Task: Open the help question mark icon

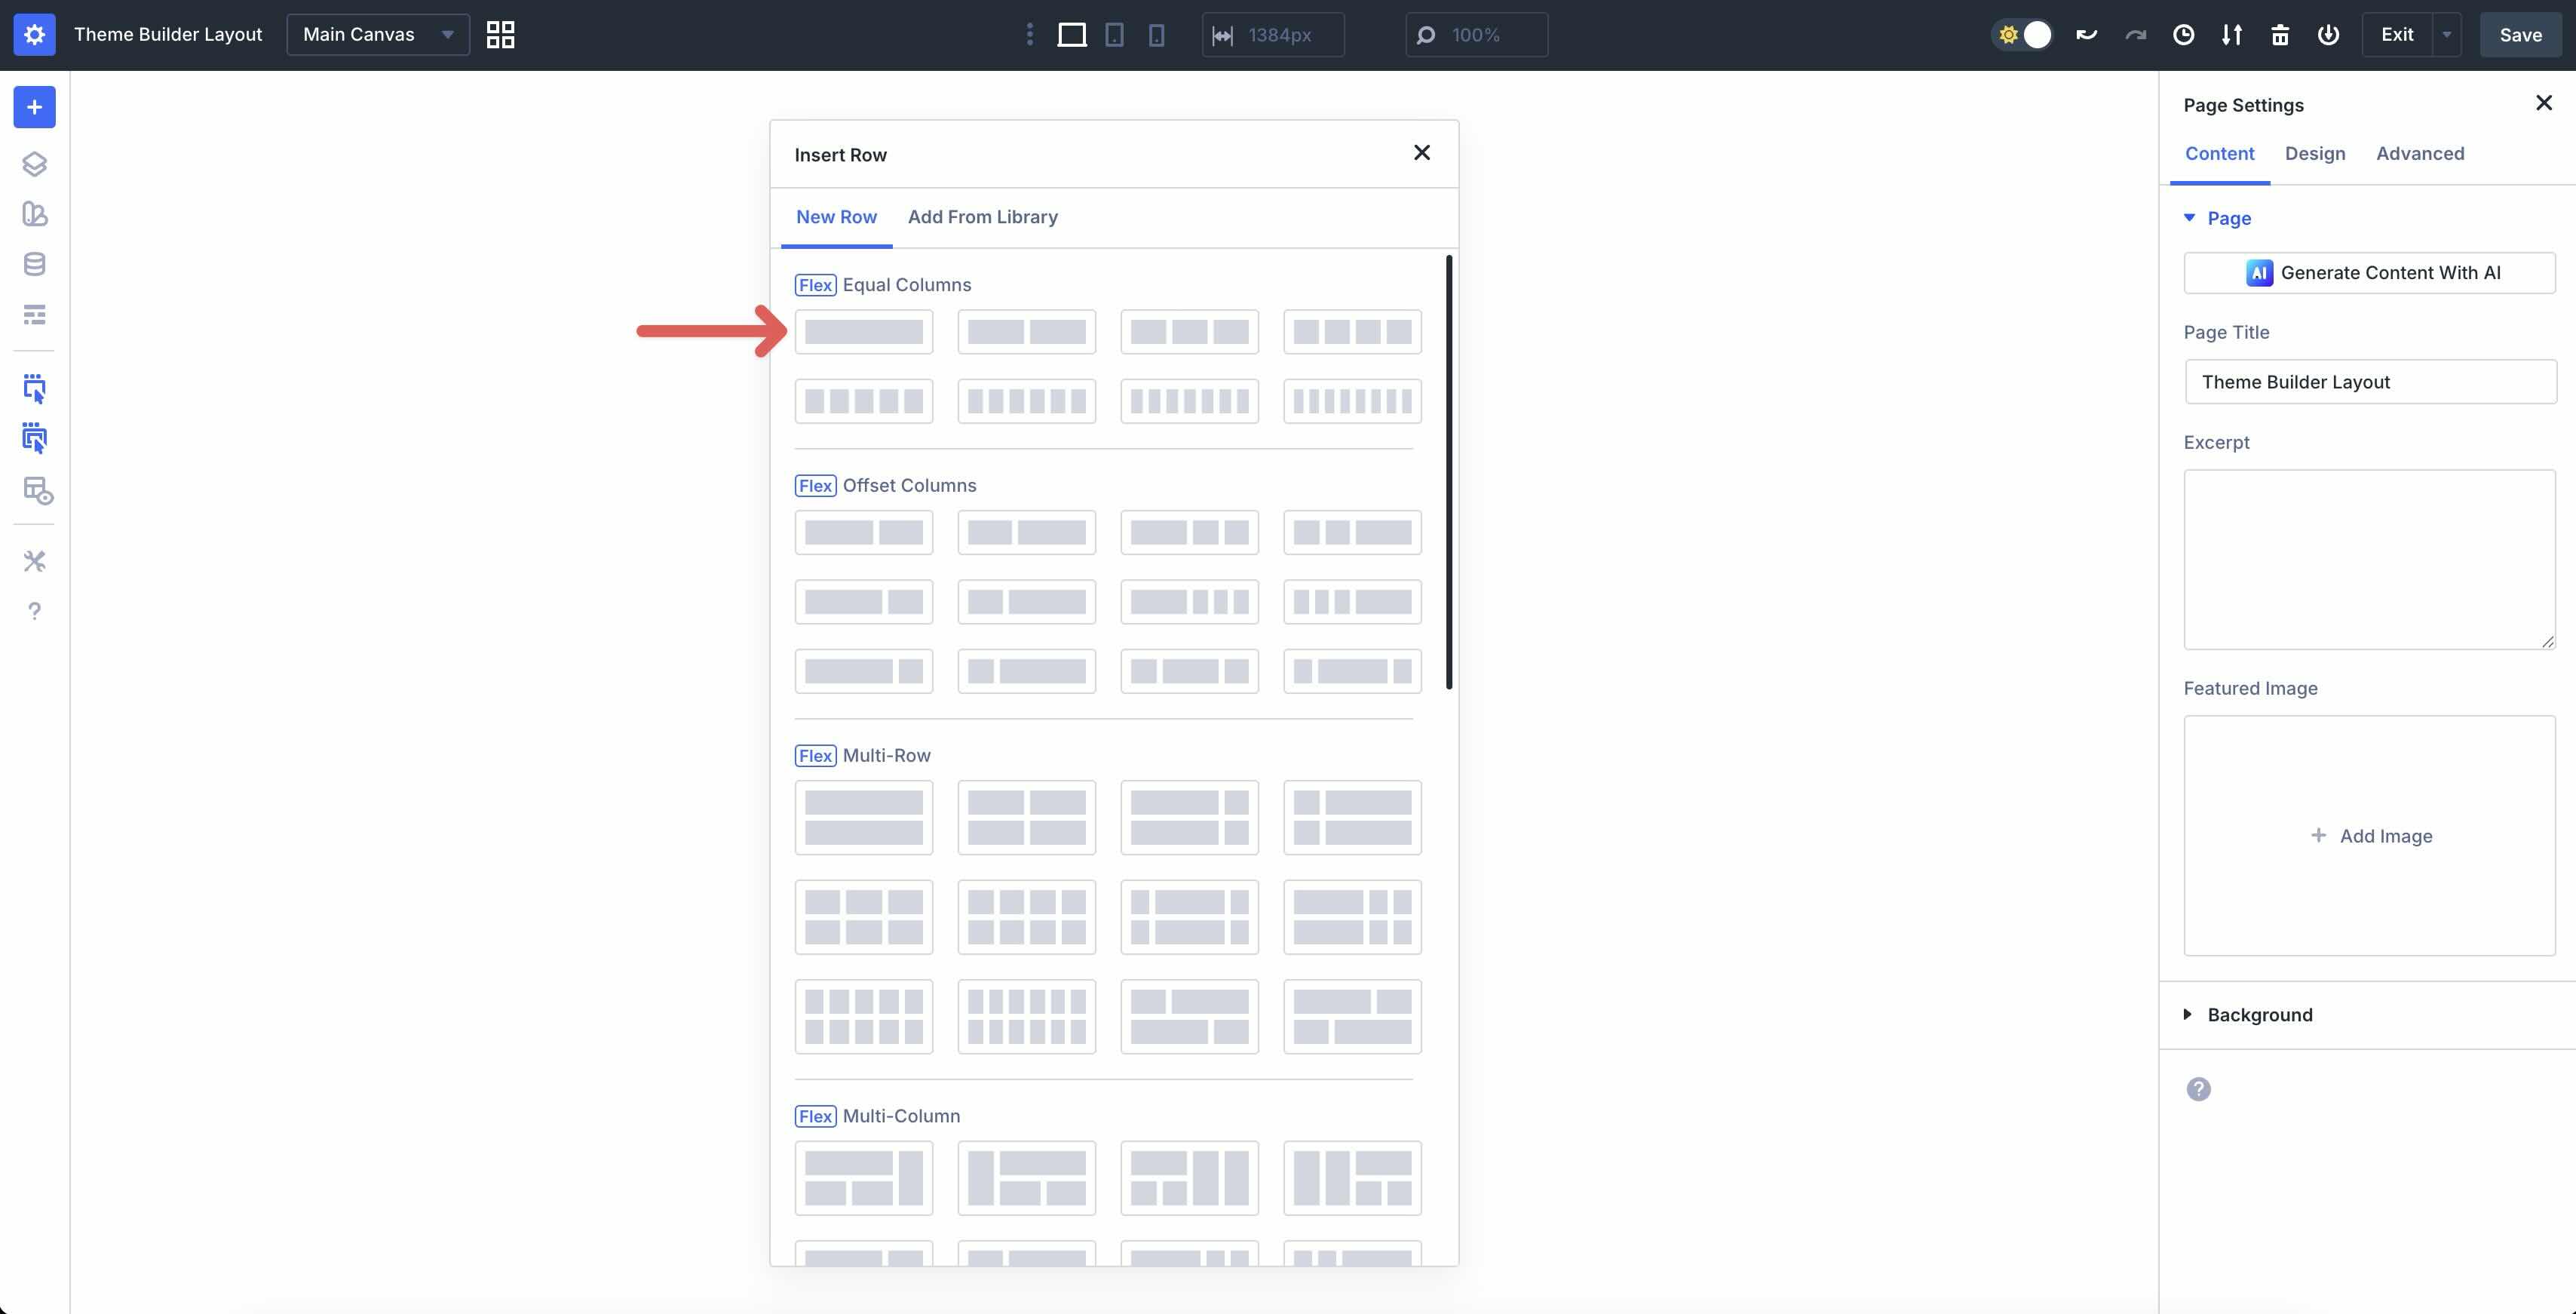Action: click(x=34, y=611)
